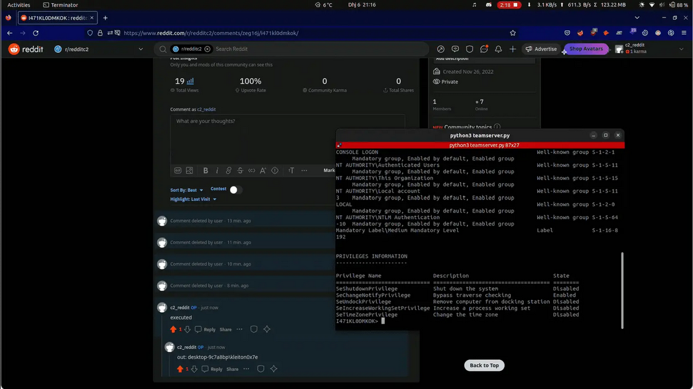Click the plus create post icon

pos(513,49)
